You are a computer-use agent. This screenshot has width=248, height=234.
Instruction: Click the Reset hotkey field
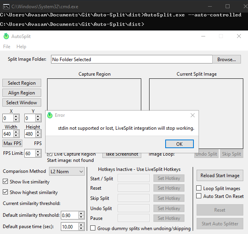click(x=134, y=188)
